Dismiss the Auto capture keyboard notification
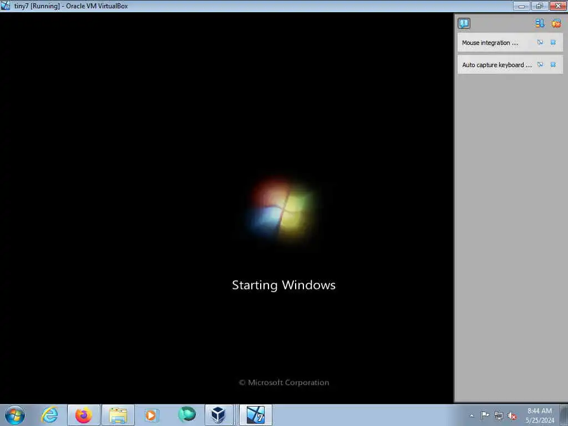 point(553,64)
